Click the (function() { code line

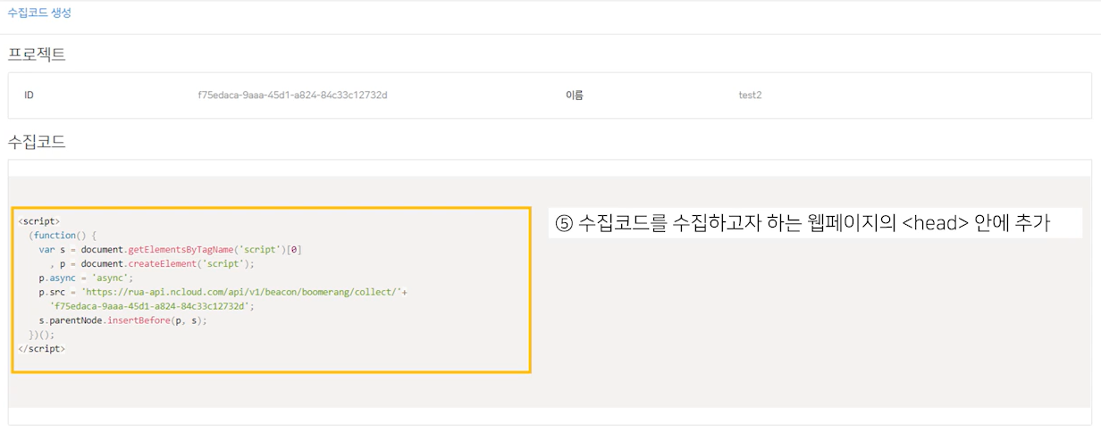(62, 235)
